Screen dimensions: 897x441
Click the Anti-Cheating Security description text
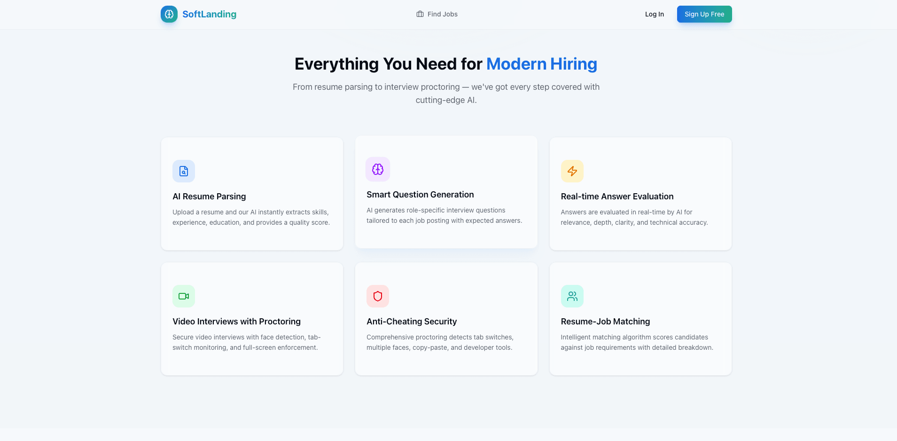[x=440, y=342]
